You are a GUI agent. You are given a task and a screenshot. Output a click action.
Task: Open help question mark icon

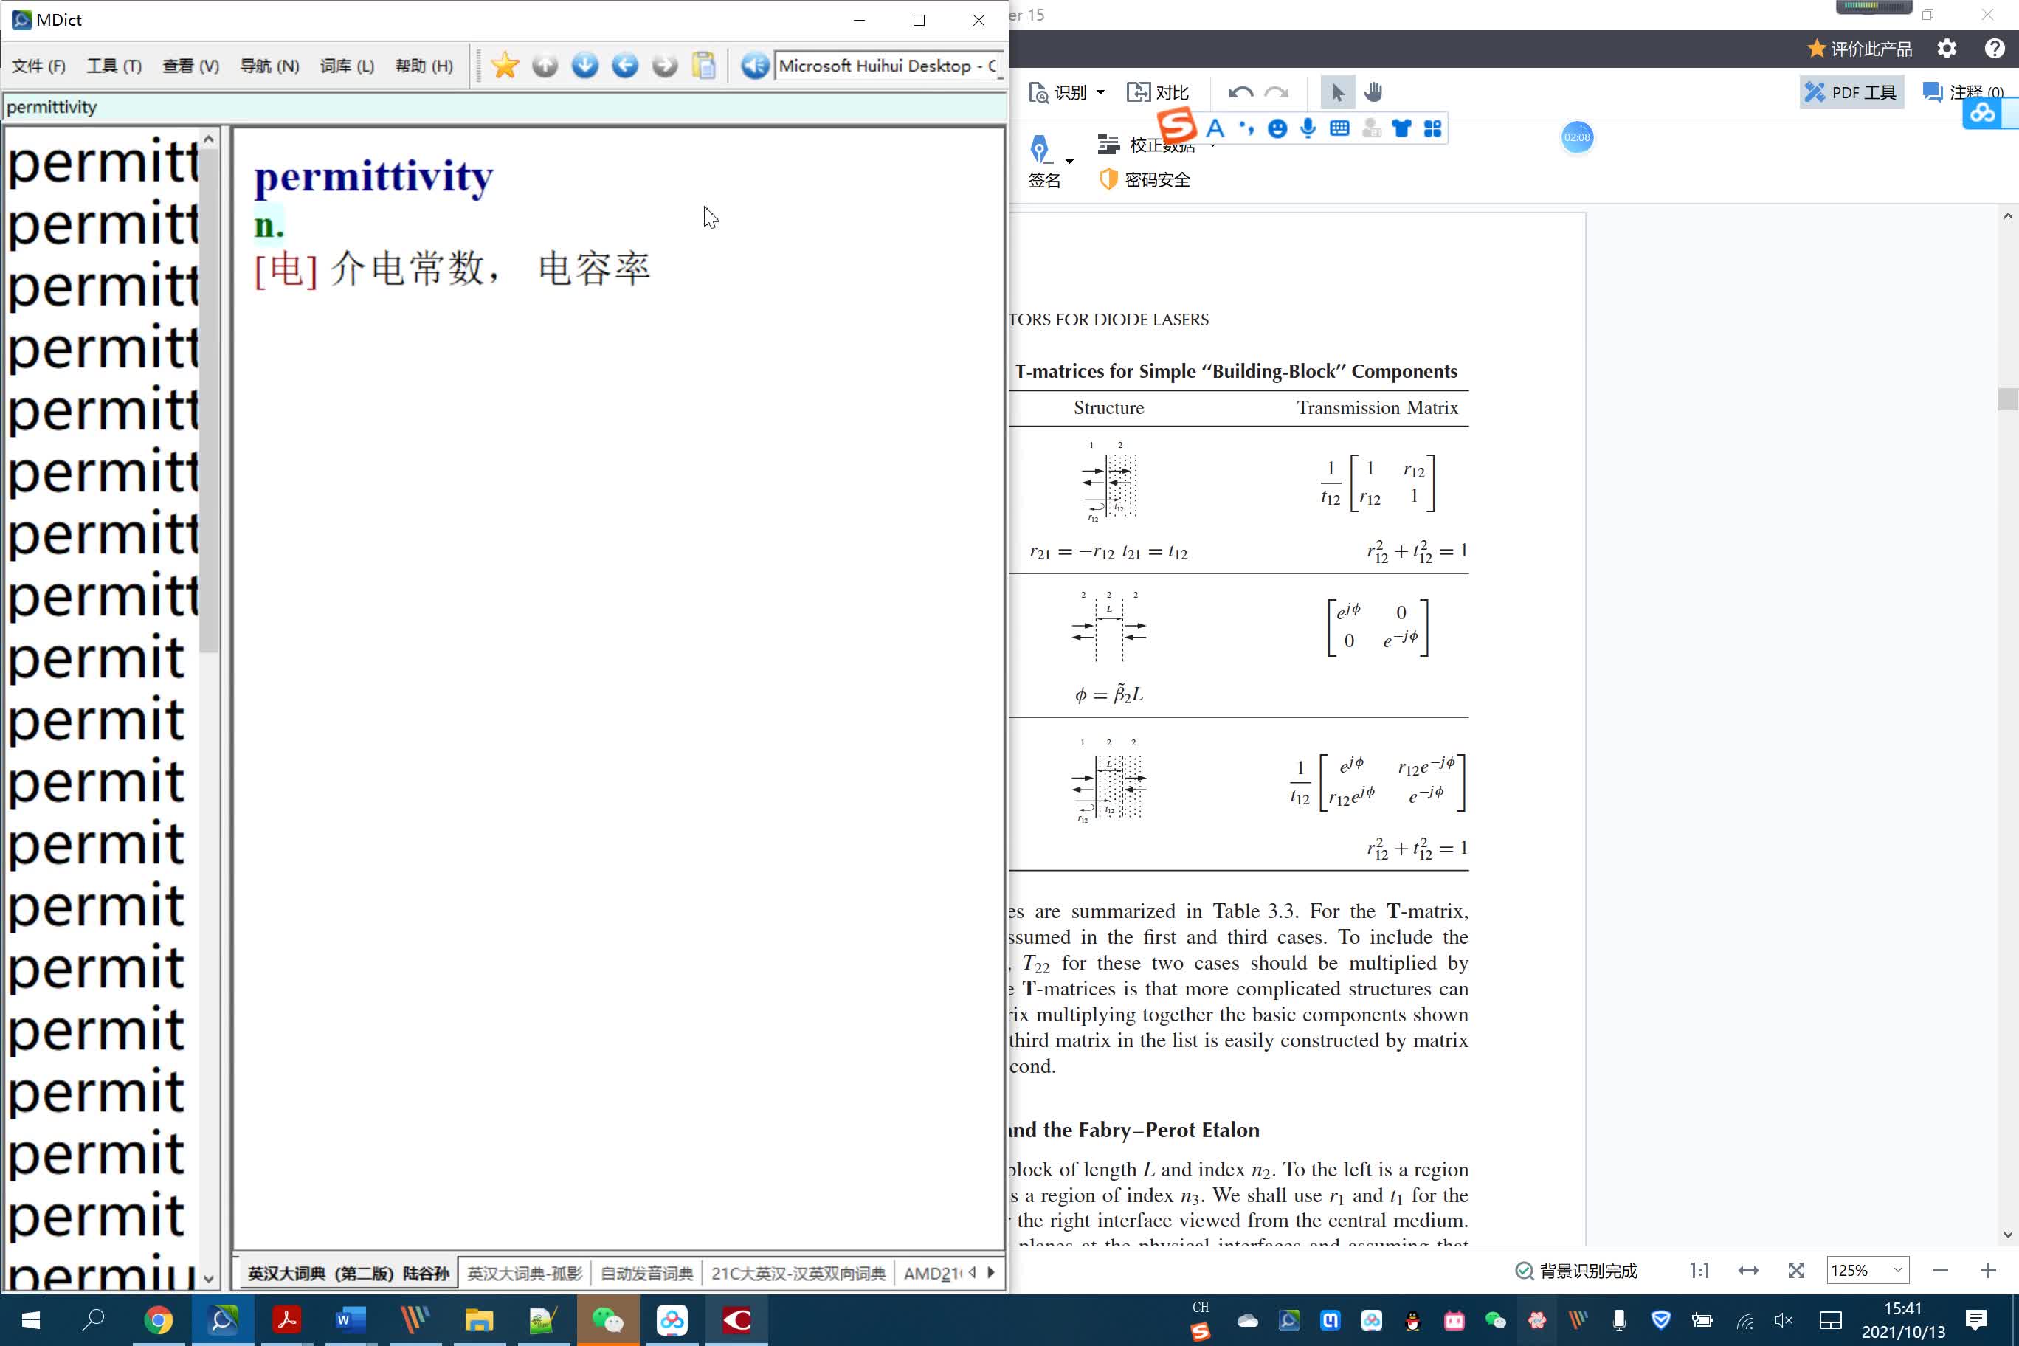tap(1994, 49)
